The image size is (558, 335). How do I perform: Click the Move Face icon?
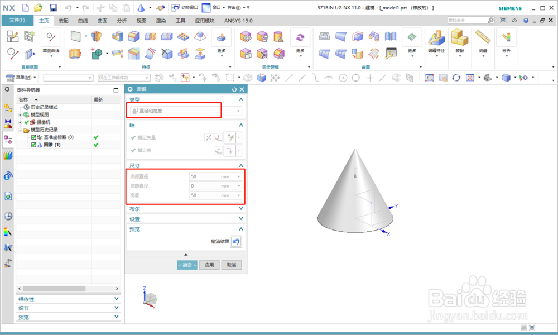(246, 36)
